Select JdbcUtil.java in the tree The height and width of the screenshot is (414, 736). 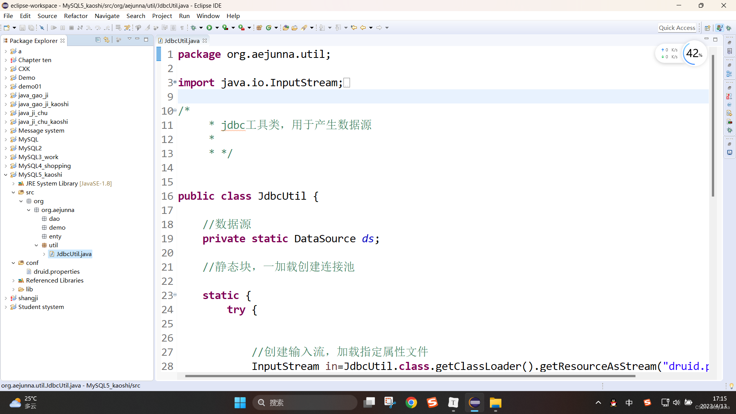pos(74,254)
